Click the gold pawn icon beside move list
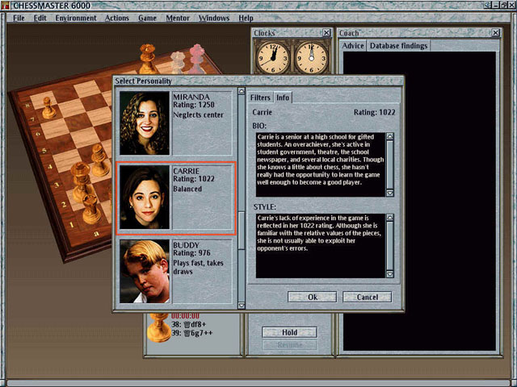 (x=158, y=327)
